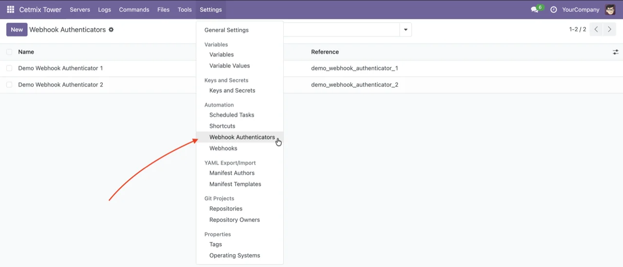Choose General Settings from the dropdown
The height and width of the screenshot is (267, 623).
239,30
